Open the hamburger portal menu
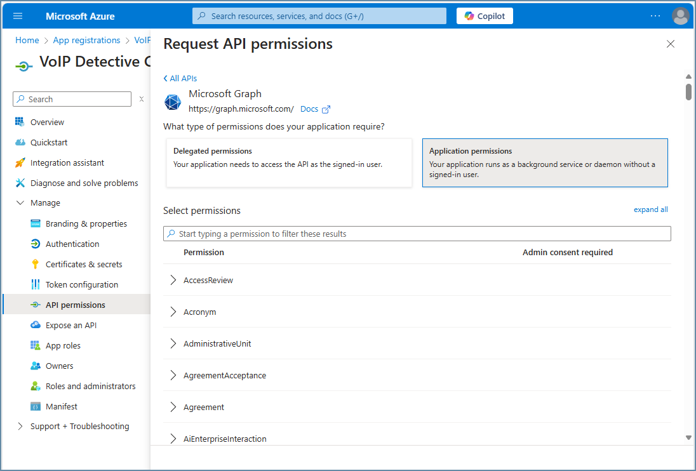The height and width of the screenshot is (471, 696). (x=18, y=16)
